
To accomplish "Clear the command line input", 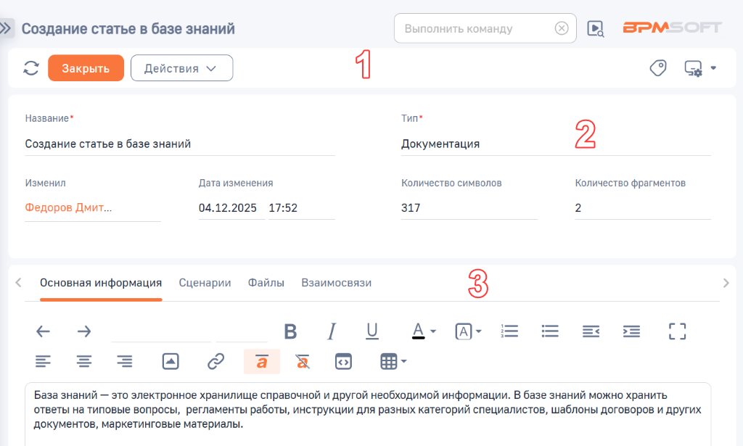I will tap(562, 28).
